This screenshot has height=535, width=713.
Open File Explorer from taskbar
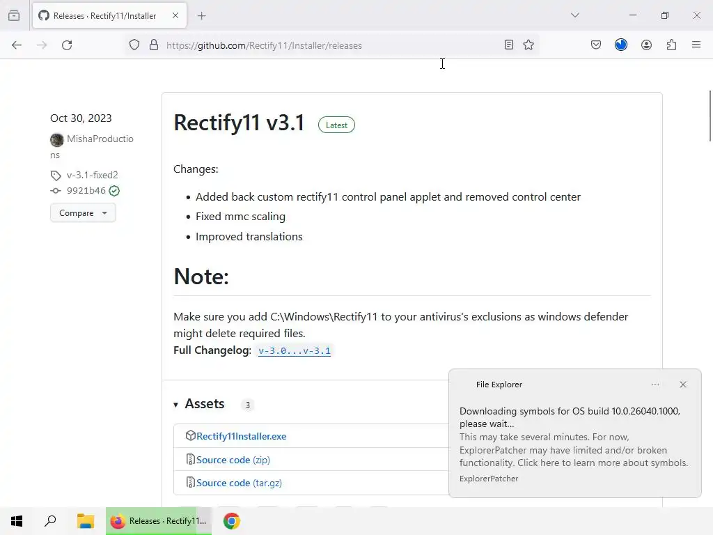(x=86, y=521)
